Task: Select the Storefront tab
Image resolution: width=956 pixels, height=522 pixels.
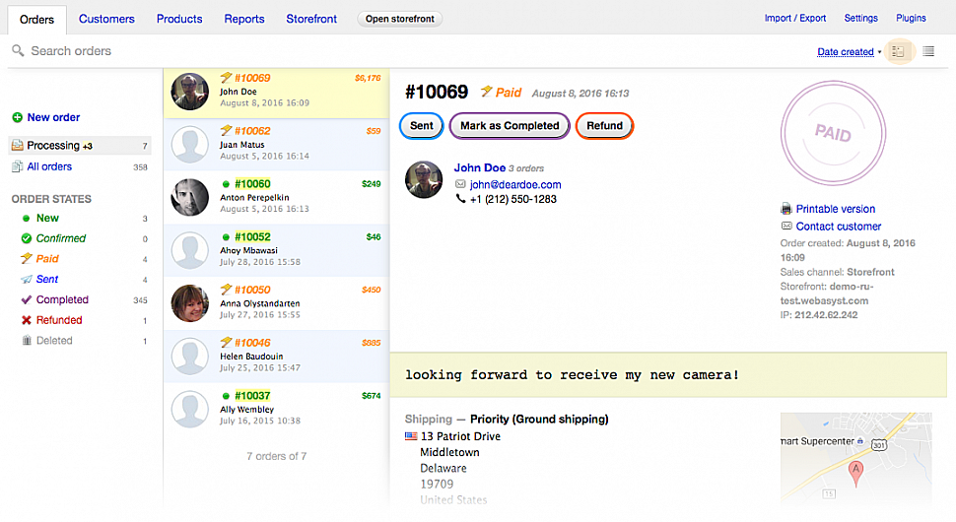Action: click(311, 19)
